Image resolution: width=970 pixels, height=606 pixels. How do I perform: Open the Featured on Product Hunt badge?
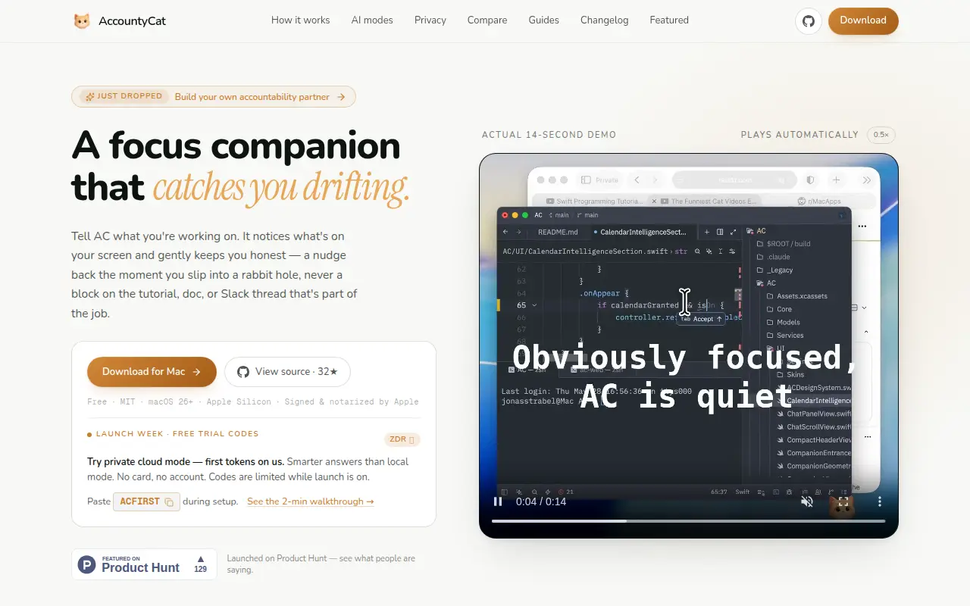144,564
